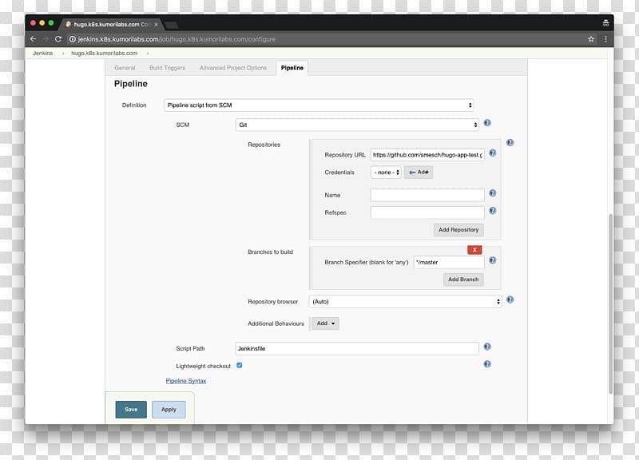Click the browser back arrow
Image resolution: width=639 pixels, height=460 pixels.
(33, 39)
